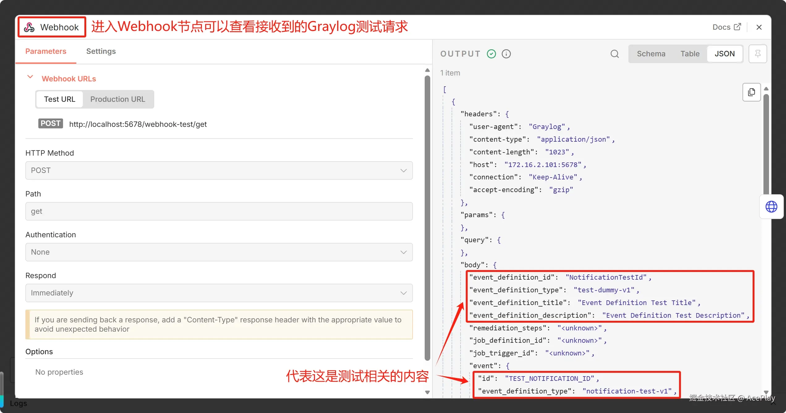Click the info icon next to OUTPUT
The height and width of the screenshot is (413, 786).
click(506, 54)
